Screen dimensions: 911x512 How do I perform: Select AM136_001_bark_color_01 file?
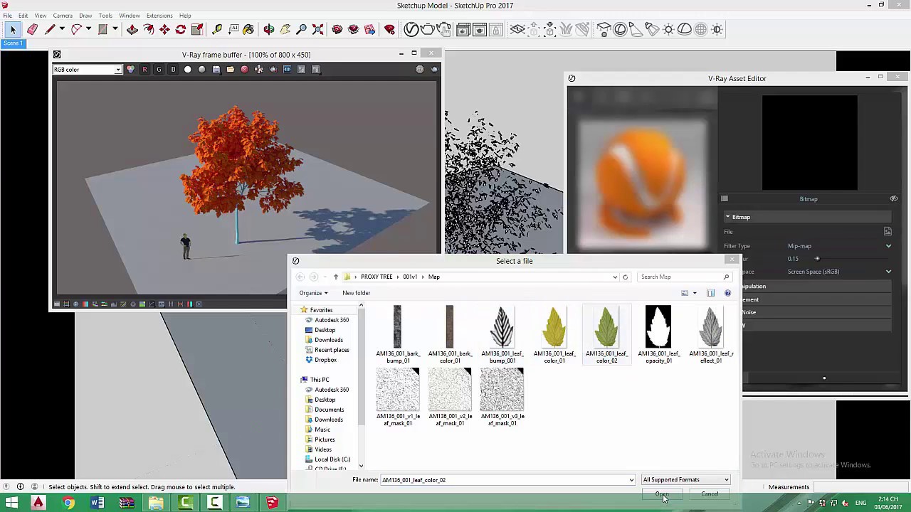pyautogui.click(x=450, y=334)
